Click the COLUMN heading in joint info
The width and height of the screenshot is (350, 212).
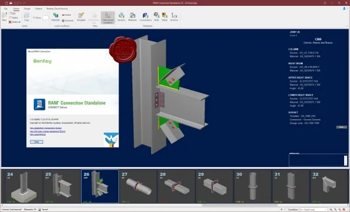pos(293,49)
